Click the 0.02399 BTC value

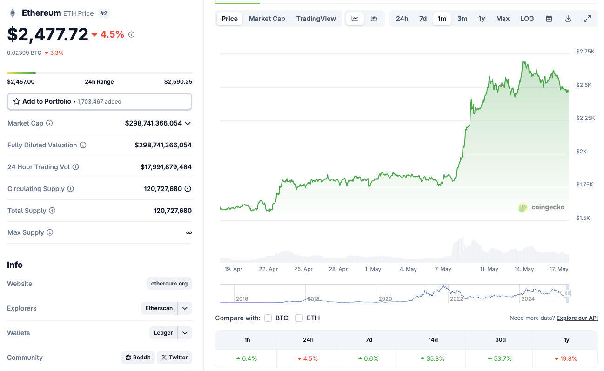24,53
